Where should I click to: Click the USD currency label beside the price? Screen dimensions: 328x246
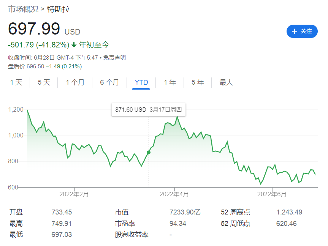(72, 32)
